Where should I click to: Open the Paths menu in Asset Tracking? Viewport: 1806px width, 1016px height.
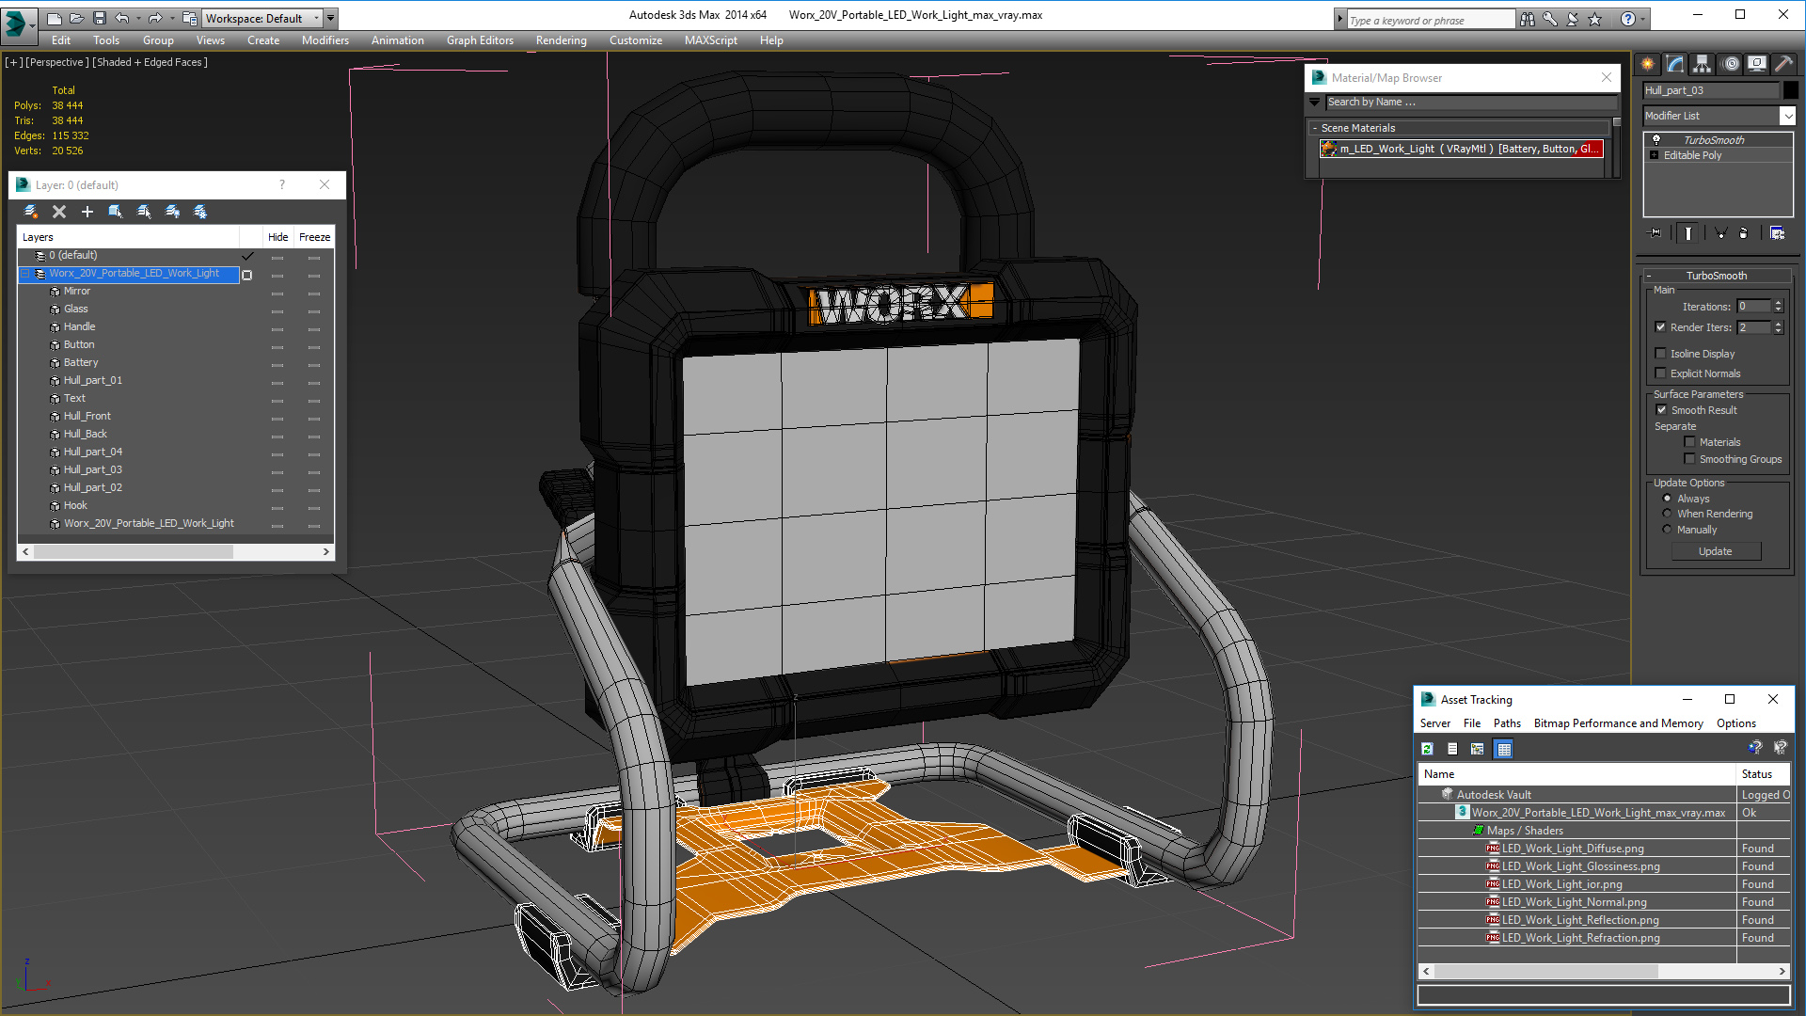coord(1507,723)
